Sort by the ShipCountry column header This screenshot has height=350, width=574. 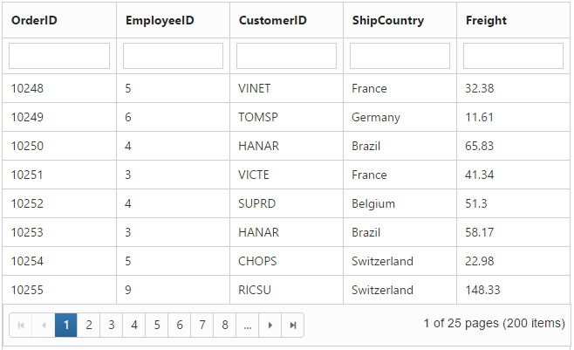coord(387,20)
